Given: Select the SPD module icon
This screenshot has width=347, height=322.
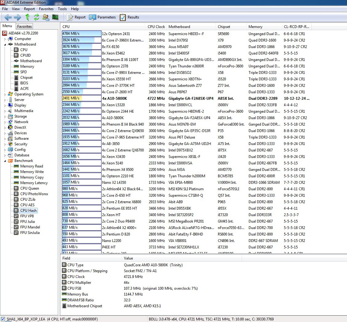Looking at the screenshot, I should [x=16, y=72].
